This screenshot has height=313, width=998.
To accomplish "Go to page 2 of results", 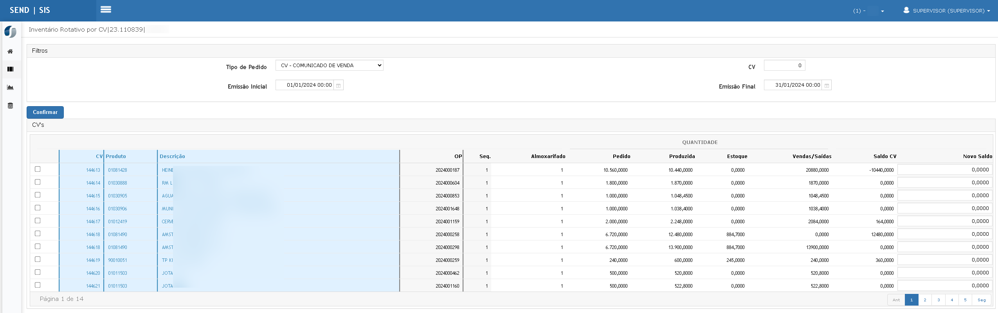I will [925, 300].
